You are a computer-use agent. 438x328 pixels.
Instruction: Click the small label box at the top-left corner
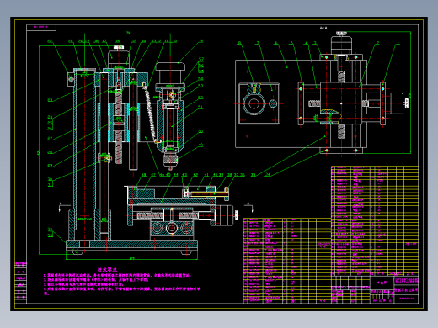[x=41, y=27]
